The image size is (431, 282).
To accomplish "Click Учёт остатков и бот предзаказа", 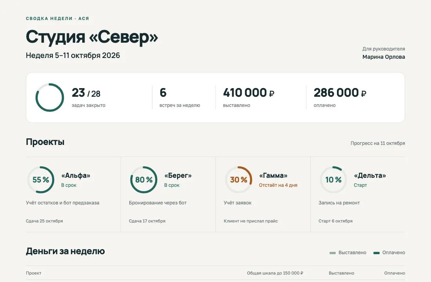I will (x=62, y=203).
